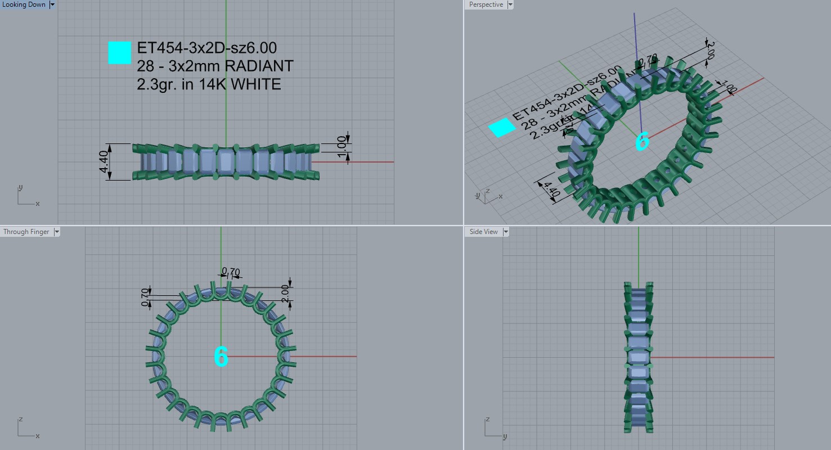Click the Through Finger viewport title

point(26,232)
